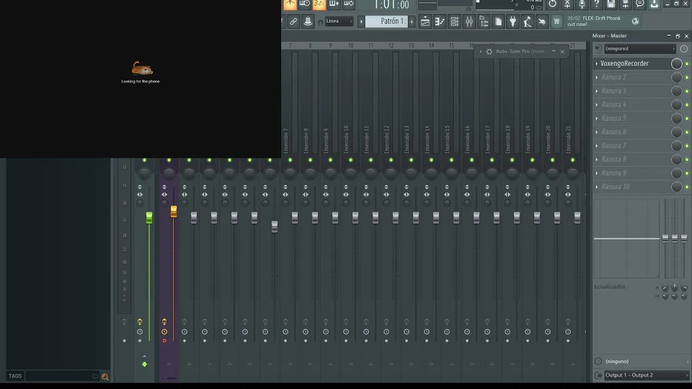The width and height of the screenshot is (692, 389).
Task: Open the VoxengoRecorder plugin slot
Action: click(x=631, y=63)
